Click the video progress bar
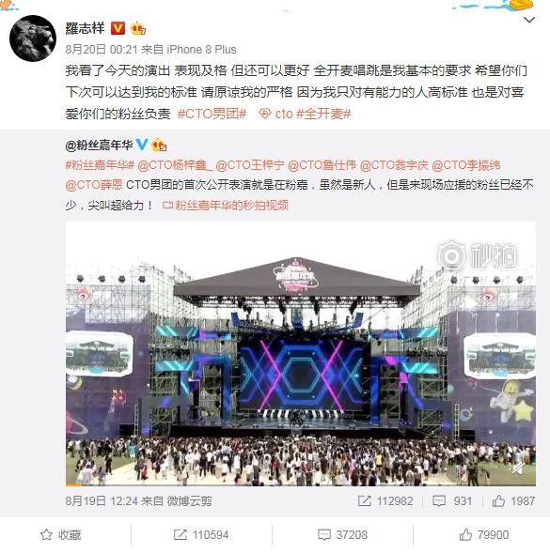 (301, 485)
